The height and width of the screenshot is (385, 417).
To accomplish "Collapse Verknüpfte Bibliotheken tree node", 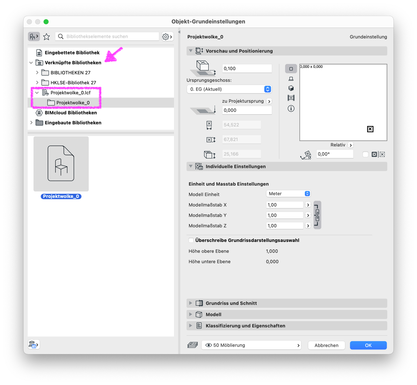I will 31,63.
